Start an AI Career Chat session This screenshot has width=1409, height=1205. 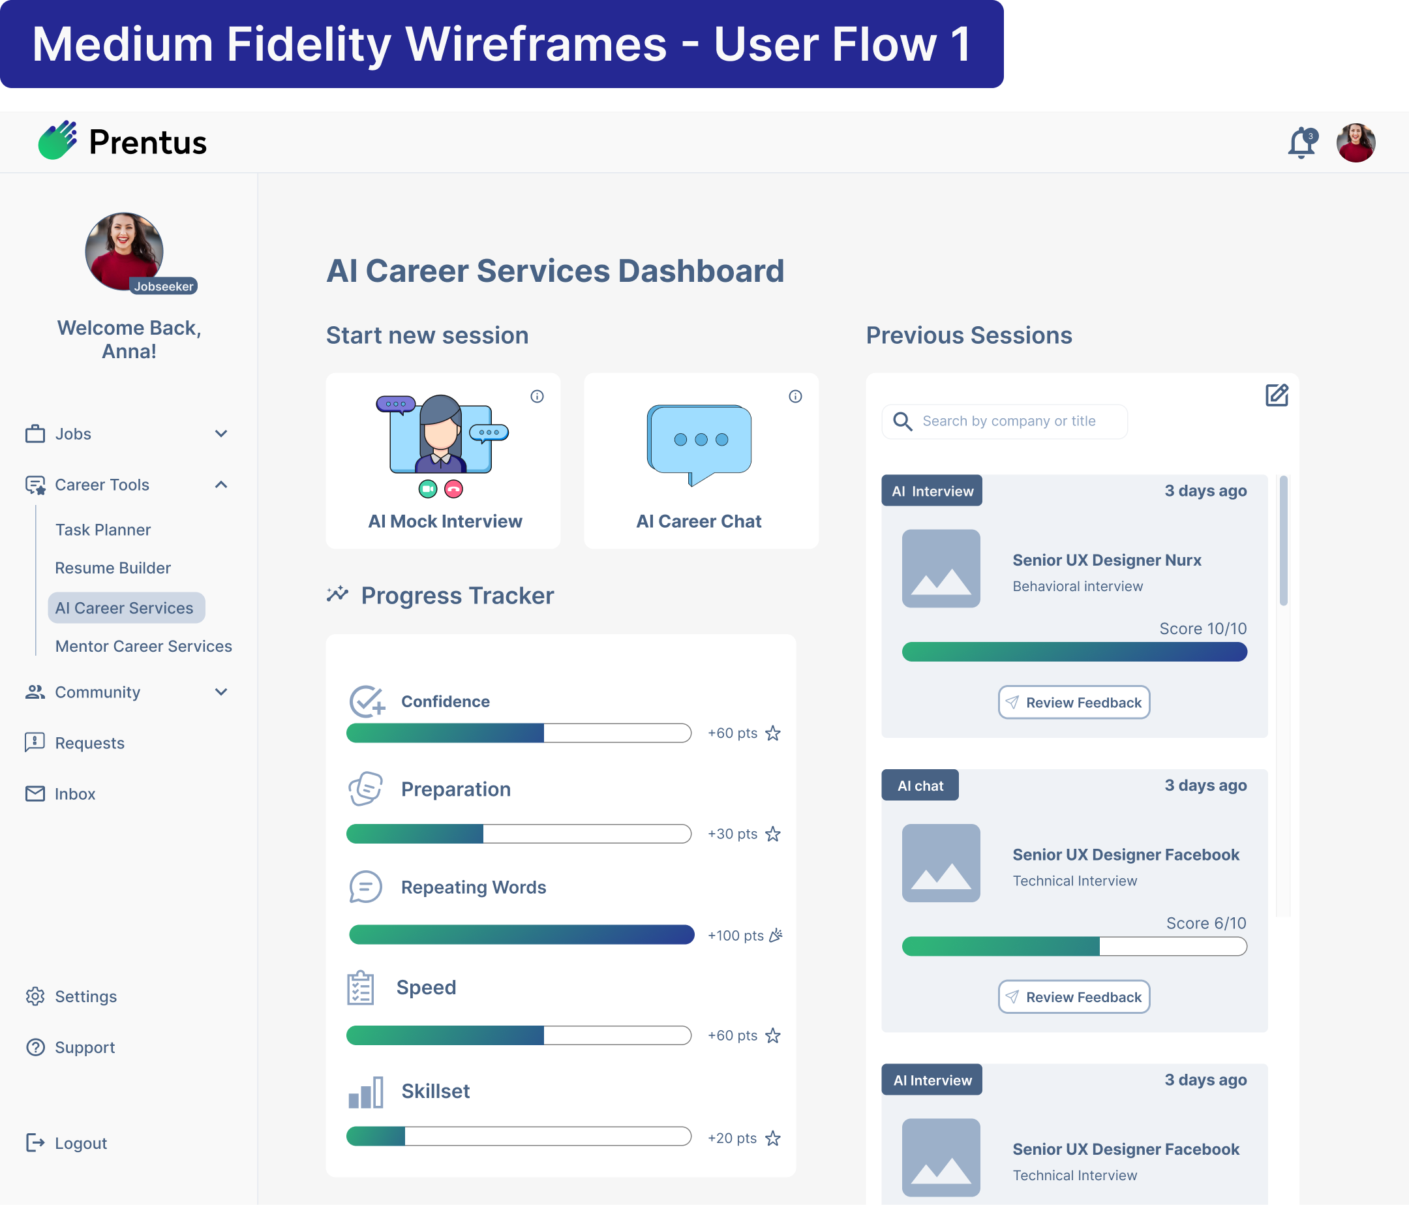pos(701,461)
